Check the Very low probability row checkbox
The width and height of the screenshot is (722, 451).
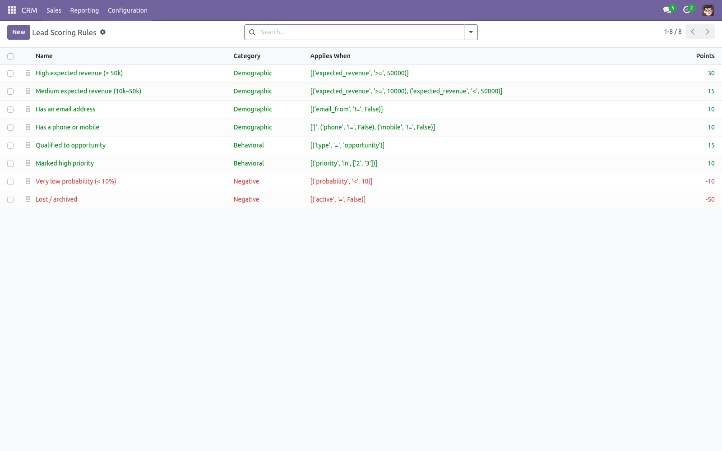click(10, 182)
